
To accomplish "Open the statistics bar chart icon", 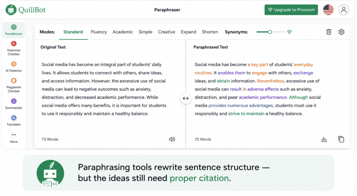I will [324, 139].
